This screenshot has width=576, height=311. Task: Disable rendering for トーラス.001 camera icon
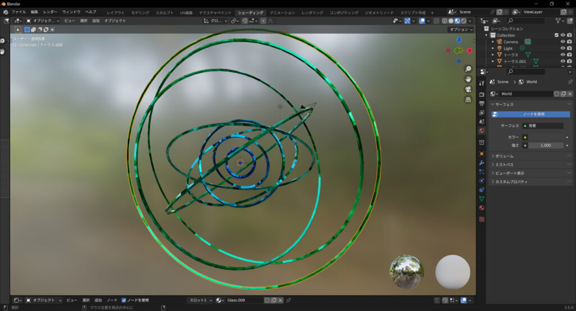coord(569,61)
